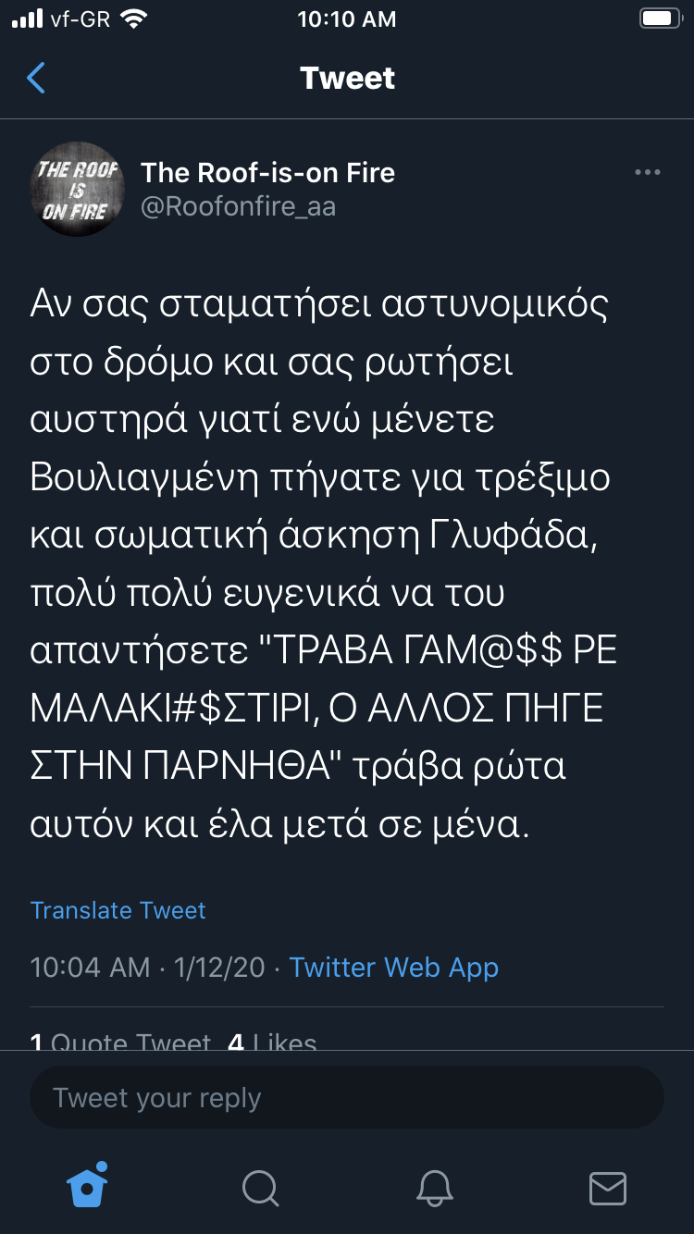
Task: Open the @Roofonfire_aa handle
Action: [x=238, y=206]
